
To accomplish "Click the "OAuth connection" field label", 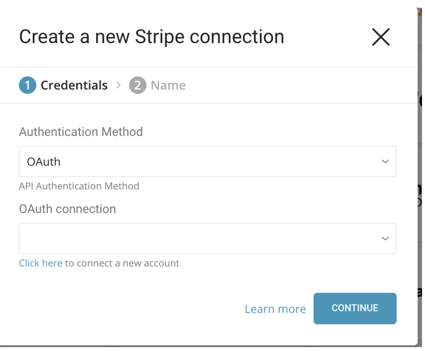I will pyautogui.click(x=67, y=209).
